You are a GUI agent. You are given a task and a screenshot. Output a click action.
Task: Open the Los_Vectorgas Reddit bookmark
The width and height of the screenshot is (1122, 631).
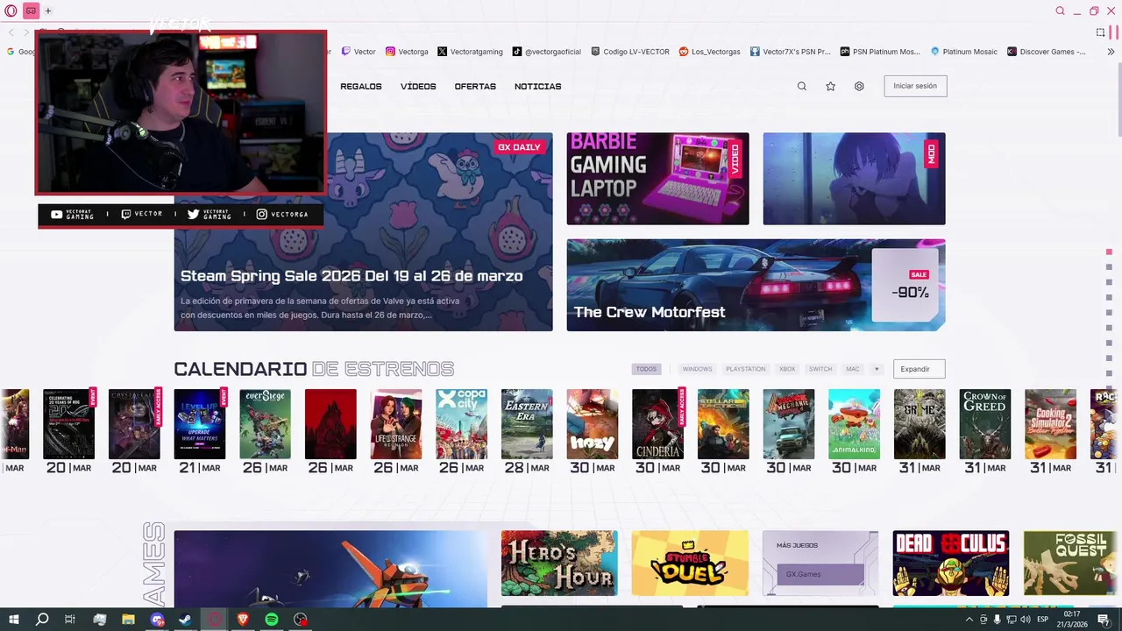coord(709,52)
